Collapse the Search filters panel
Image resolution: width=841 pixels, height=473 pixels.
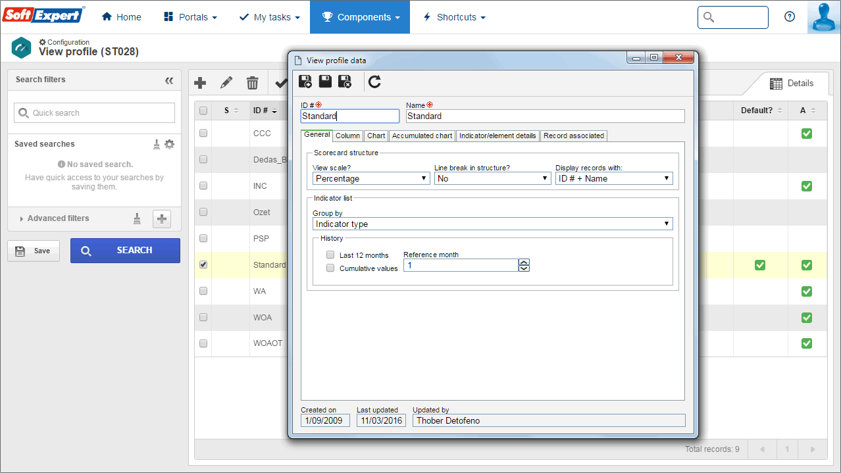tap(169, 80)
